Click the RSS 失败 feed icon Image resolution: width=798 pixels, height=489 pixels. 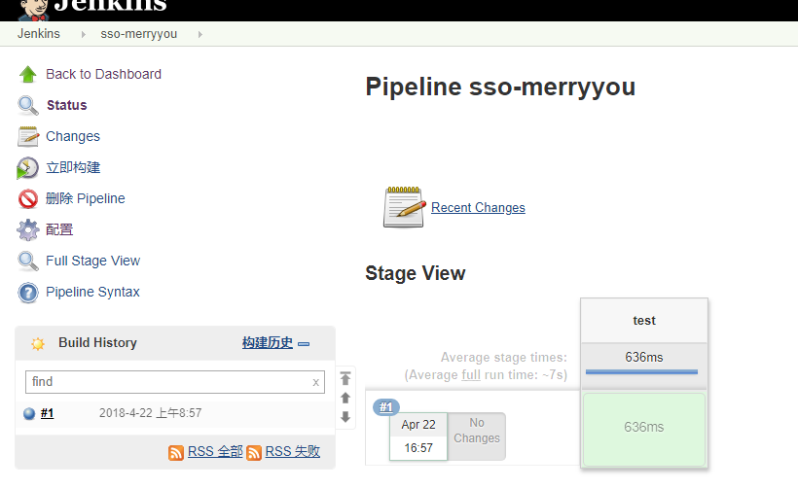[x=254, y=452]
